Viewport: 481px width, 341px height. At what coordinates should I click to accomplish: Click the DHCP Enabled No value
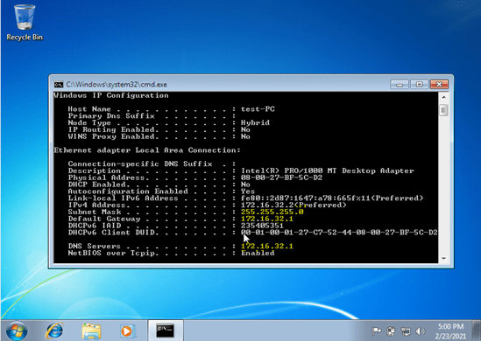245,184
